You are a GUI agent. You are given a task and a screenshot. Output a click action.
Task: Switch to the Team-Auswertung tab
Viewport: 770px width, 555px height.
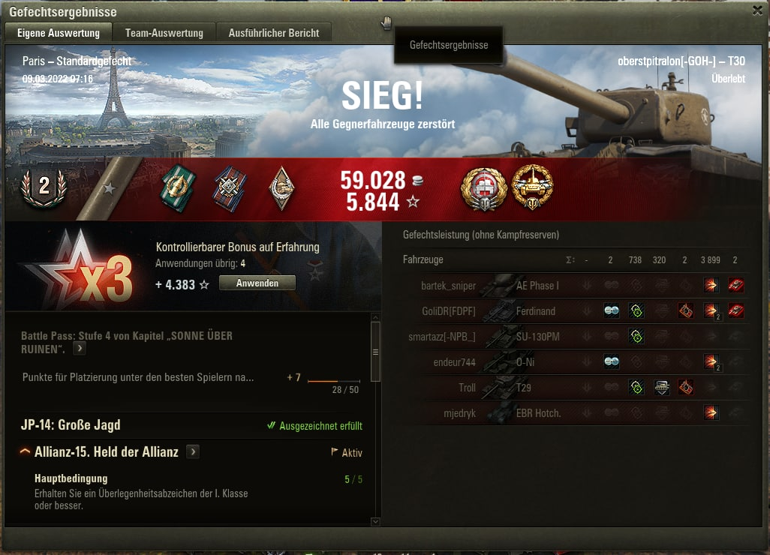click(x=164, y=33)
